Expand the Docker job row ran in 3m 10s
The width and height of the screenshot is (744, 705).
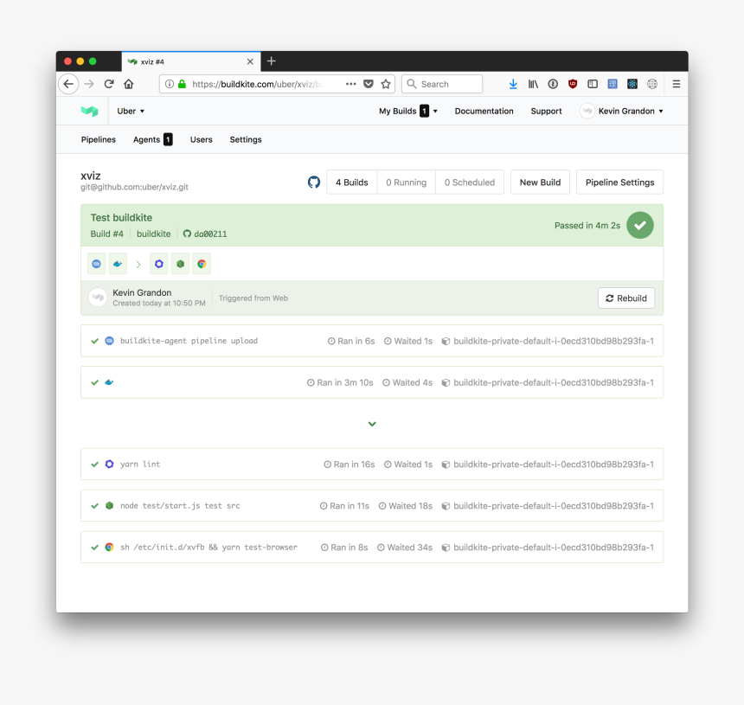coord(372,382)
